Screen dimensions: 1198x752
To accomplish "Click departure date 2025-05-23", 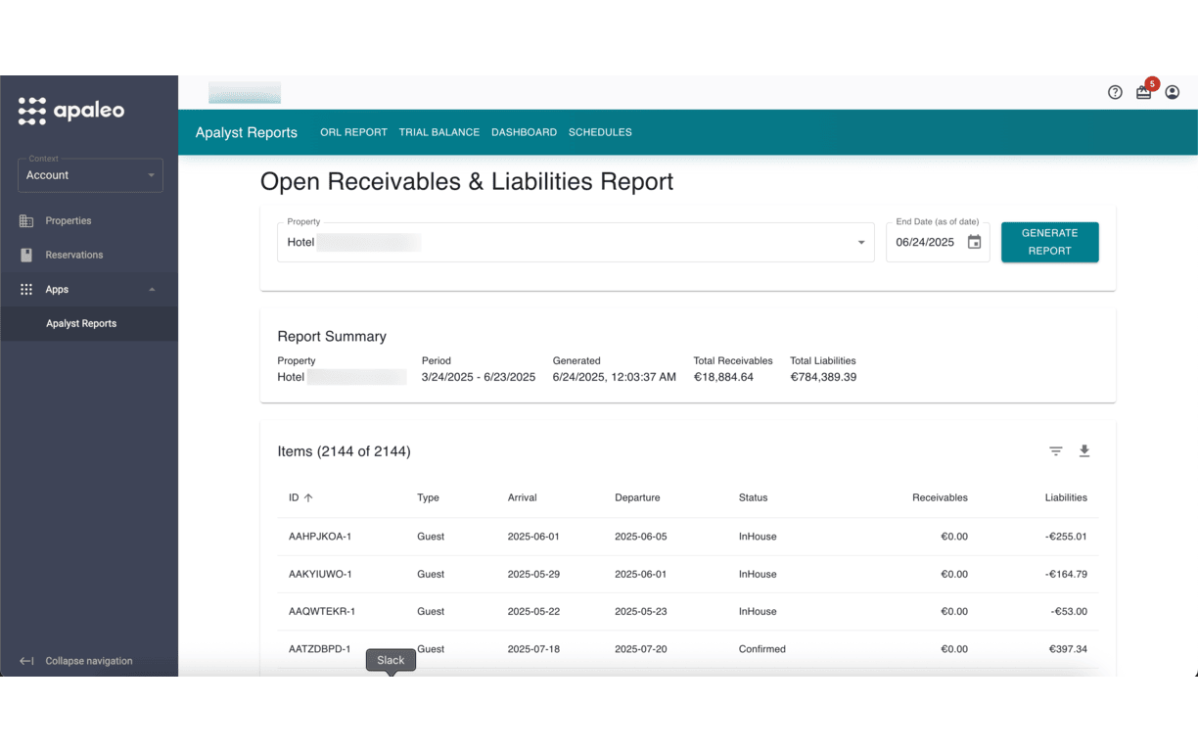I will pos(641,611).
